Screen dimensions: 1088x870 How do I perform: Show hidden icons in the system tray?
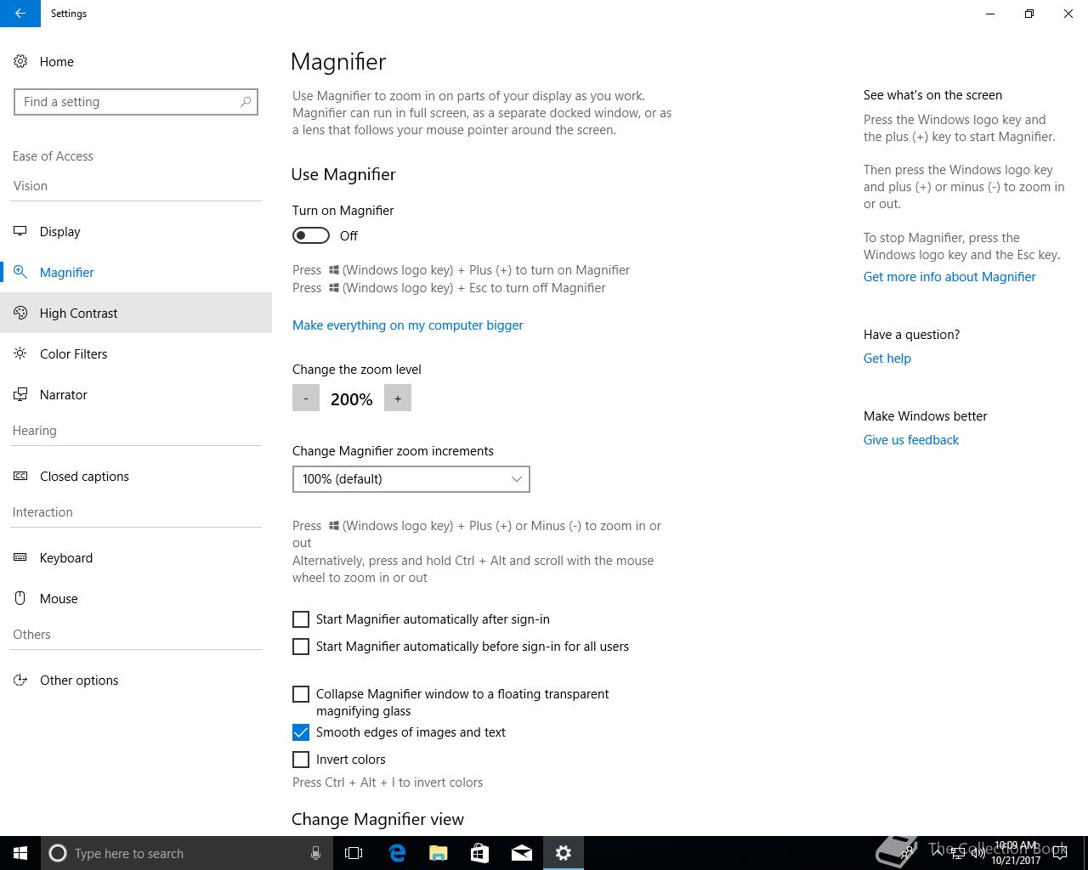pyautogui.click(x=938, y=853)
